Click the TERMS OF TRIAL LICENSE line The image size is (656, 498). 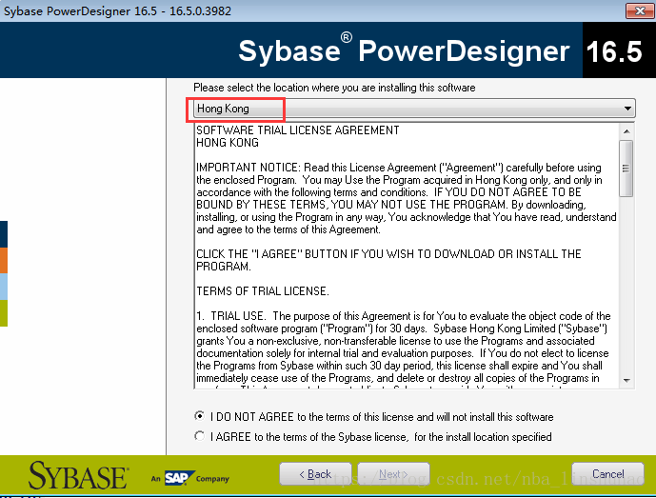tap(263, 290)
